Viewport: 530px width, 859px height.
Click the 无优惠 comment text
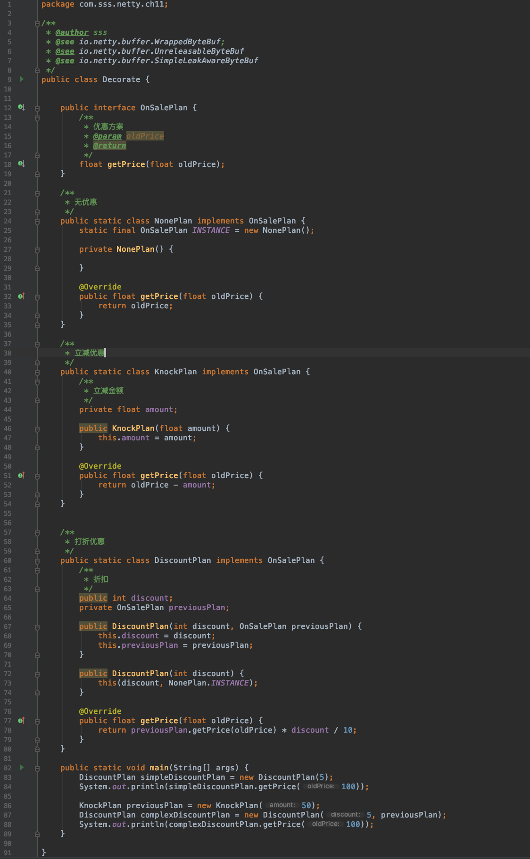85,202
